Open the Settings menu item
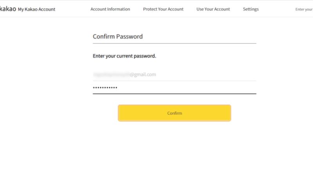This screenshot has height=195, width=313. pos(251,9)
